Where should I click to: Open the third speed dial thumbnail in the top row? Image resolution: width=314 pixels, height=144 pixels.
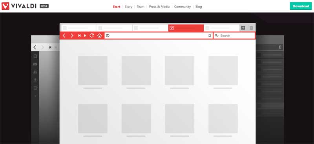pyautogui.click(x=180, y=70)
